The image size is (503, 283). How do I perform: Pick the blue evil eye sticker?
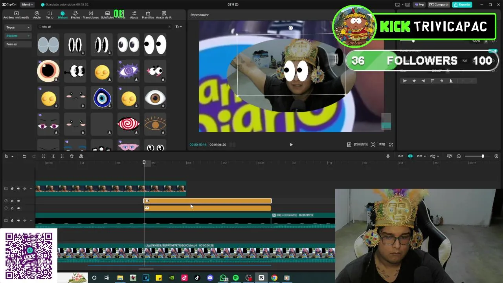click(102, 97)
